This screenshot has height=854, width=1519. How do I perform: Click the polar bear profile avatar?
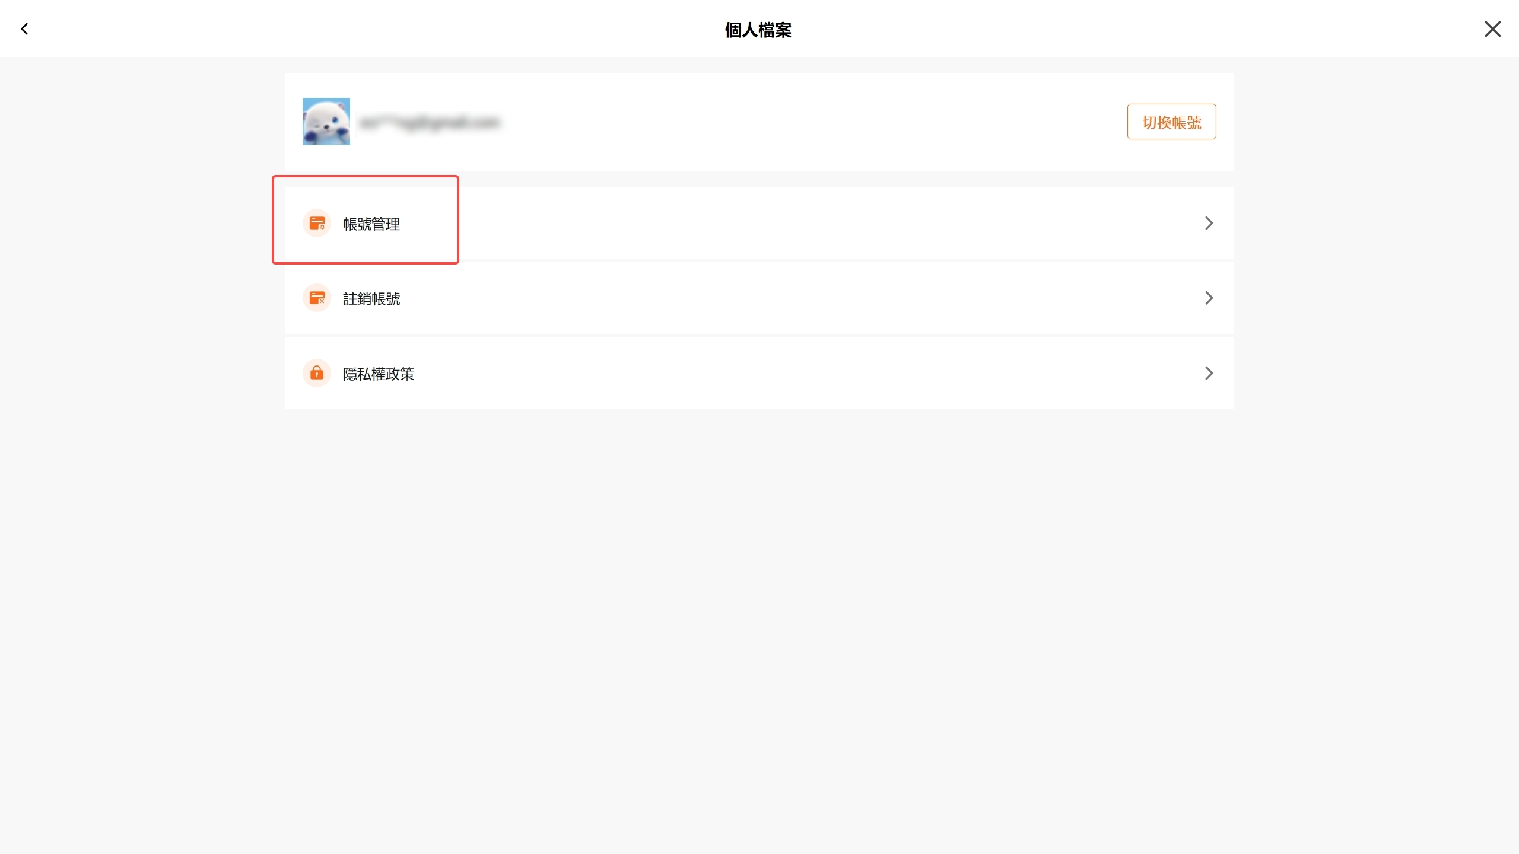click(326, 122)
